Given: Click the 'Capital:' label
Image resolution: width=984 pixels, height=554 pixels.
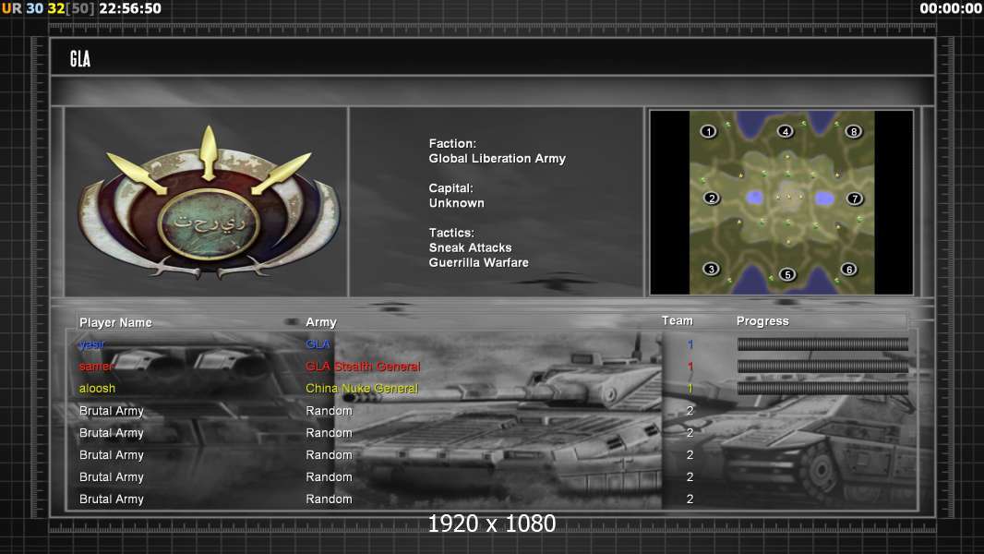Looking at the screenshot, I should (450, 188).
